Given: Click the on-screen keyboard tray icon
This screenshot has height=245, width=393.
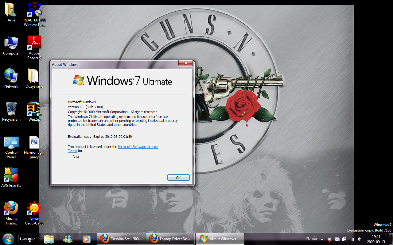Looking at the screenshot, I should [315, 239].
